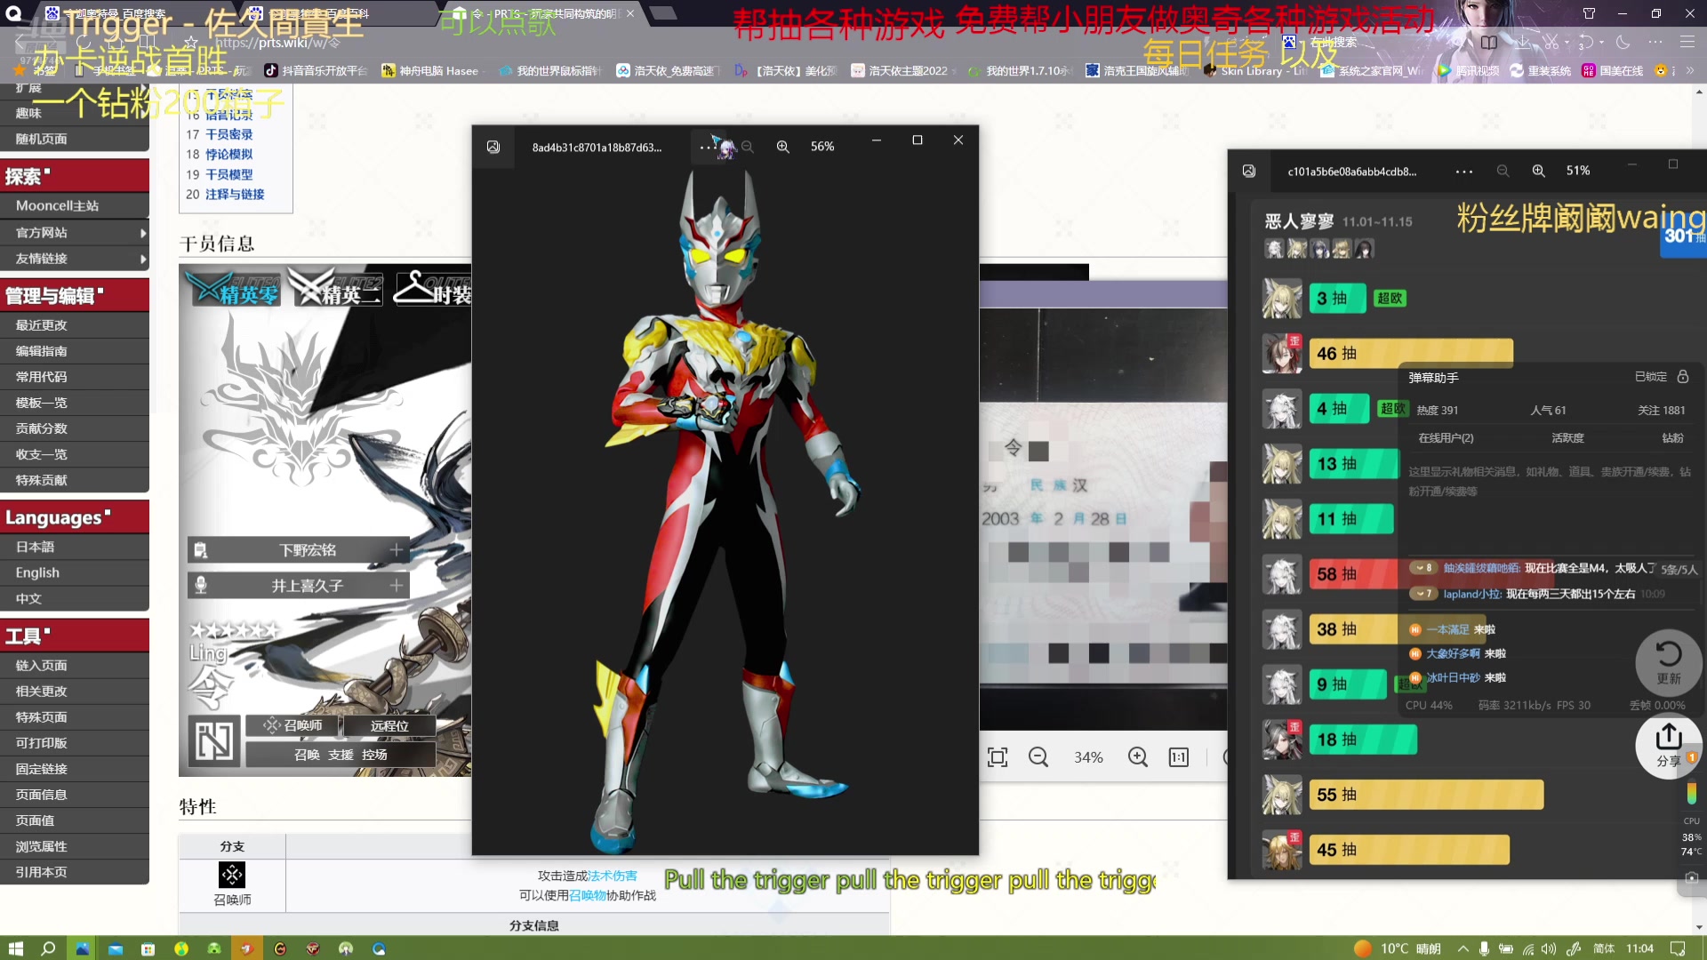Click photo icon in c101a5b6 viewer titlebar

click(x=1249, y=171)
